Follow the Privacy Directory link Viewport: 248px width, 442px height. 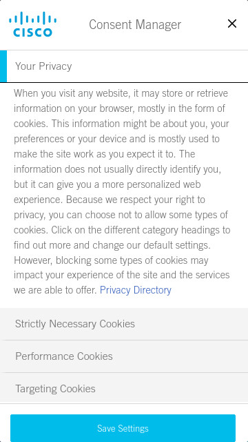click(136, 290)
